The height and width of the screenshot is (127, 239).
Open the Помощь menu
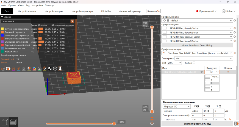click(49, 5)
